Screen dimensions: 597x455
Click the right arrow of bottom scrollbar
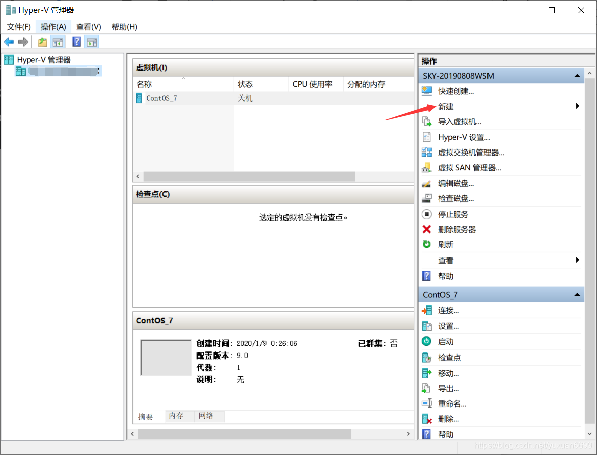tap(408, 434)
